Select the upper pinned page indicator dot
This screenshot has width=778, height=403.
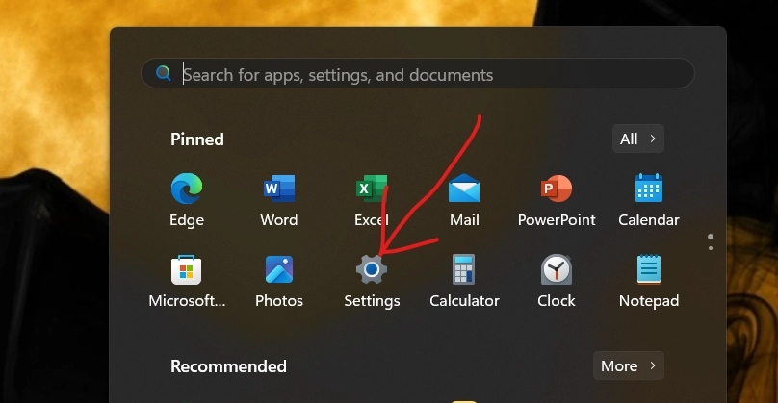711,237
